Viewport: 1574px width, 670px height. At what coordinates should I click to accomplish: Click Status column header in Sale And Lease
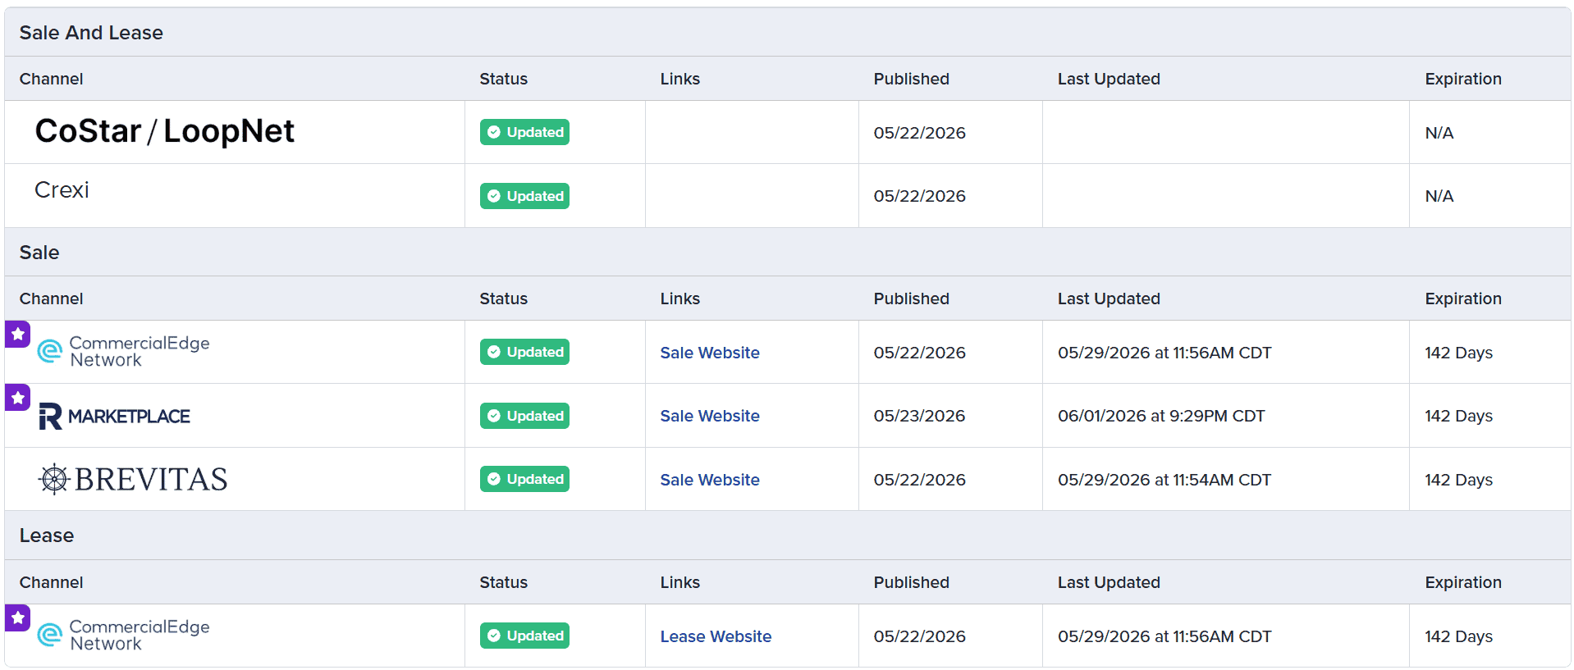(504, 79)
